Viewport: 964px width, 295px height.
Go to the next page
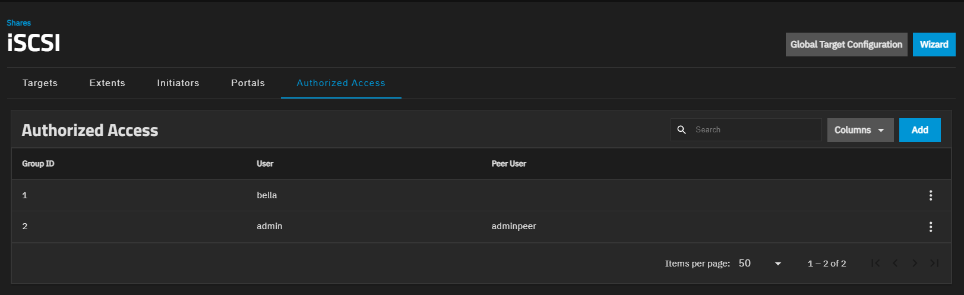click(x=915, y=263)
